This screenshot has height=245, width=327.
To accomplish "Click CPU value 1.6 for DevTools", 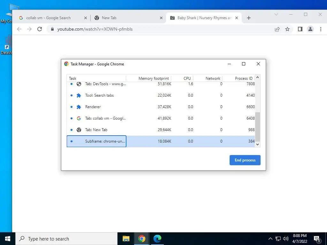I will pyautogui.click(x=190, y=84).
